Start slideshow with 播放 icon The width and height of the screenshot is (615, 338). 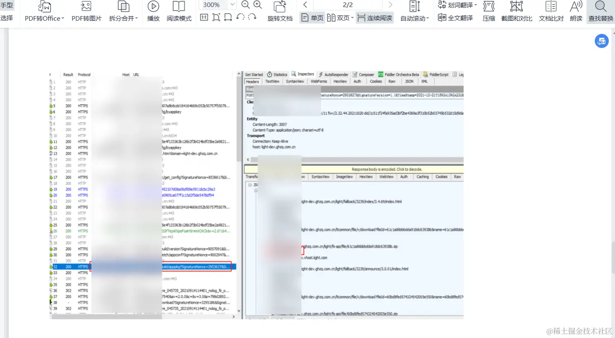pyautogui.click(x=153, y=7)
